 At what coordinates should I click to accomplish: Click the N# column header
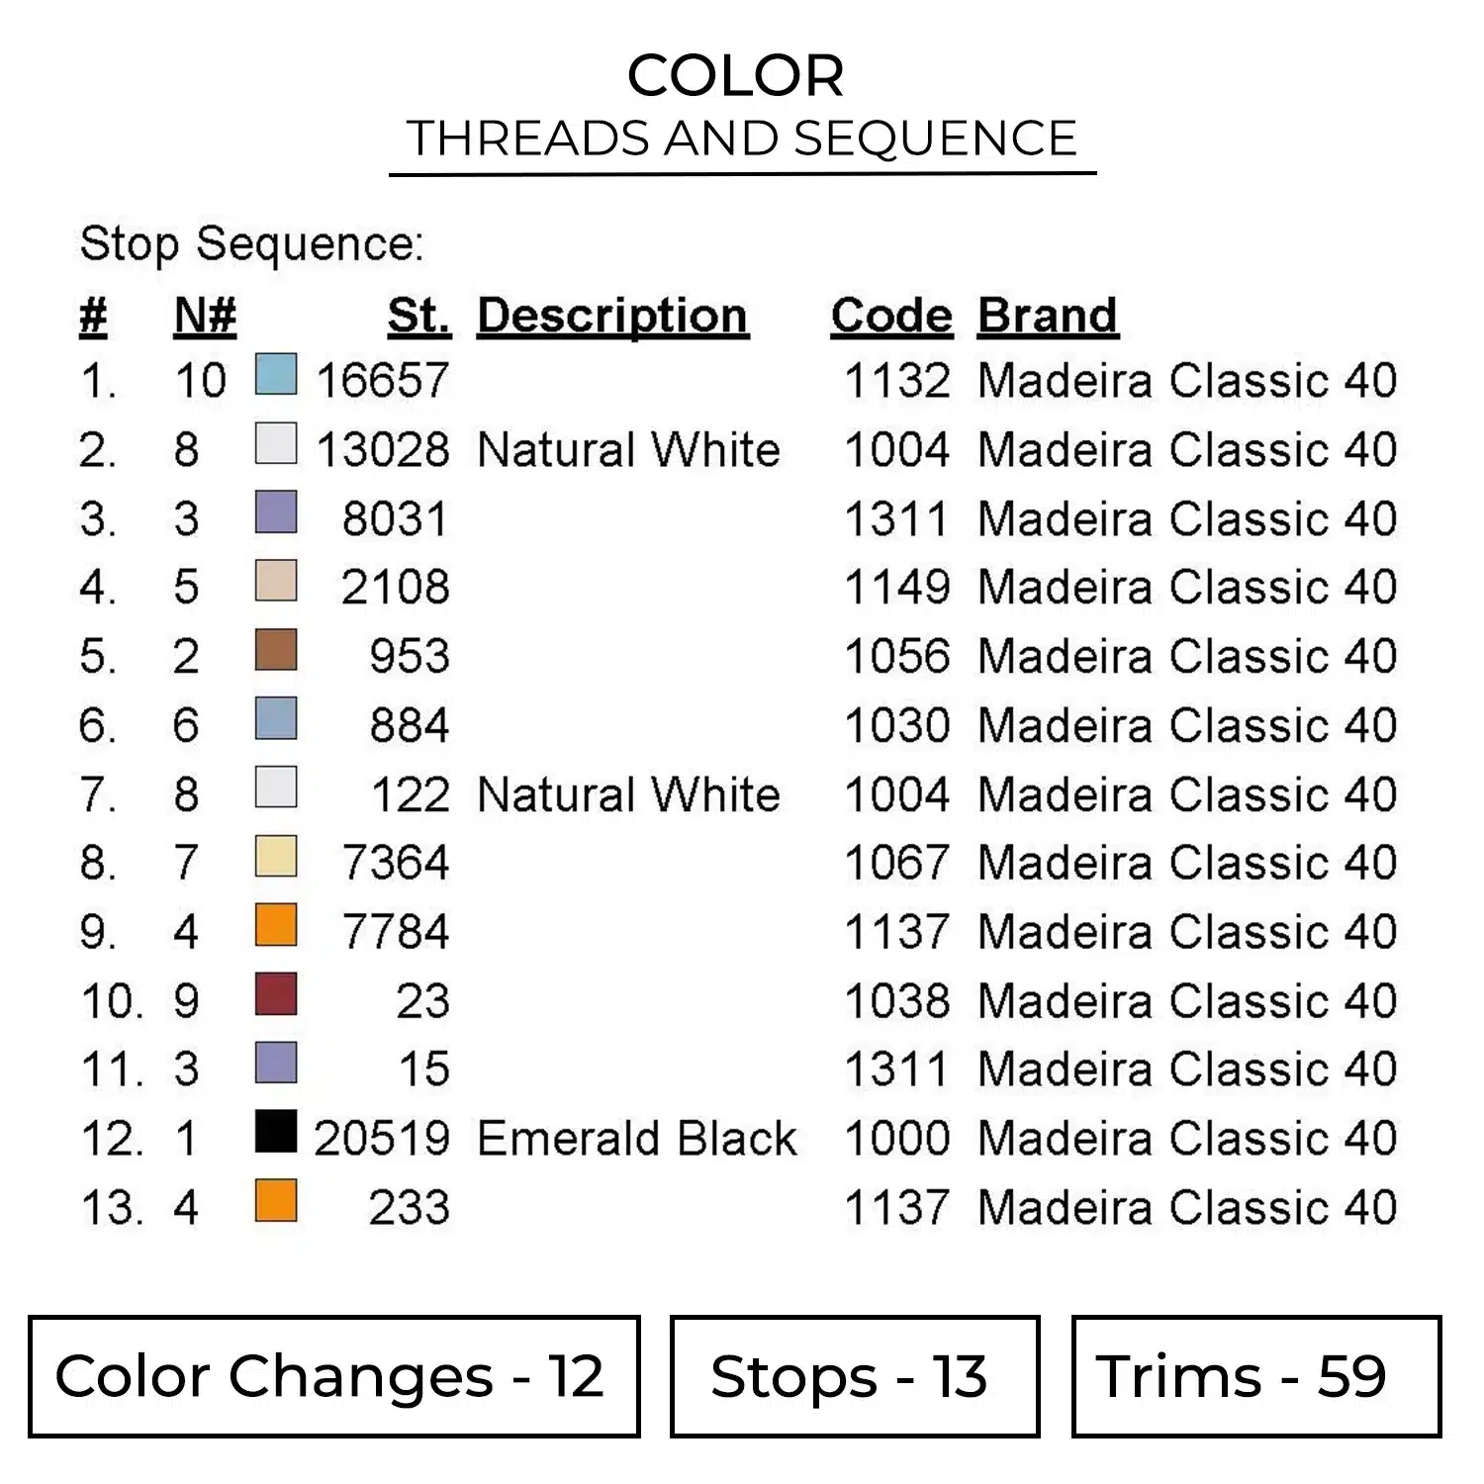click(205, 317)
